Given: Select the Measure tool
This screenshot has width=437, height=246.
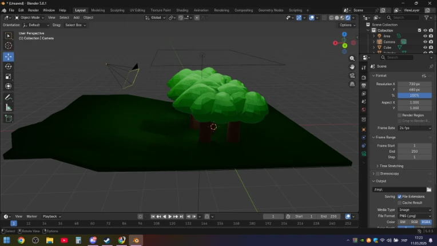Looking at the screenshot, I should coord(9,108).
